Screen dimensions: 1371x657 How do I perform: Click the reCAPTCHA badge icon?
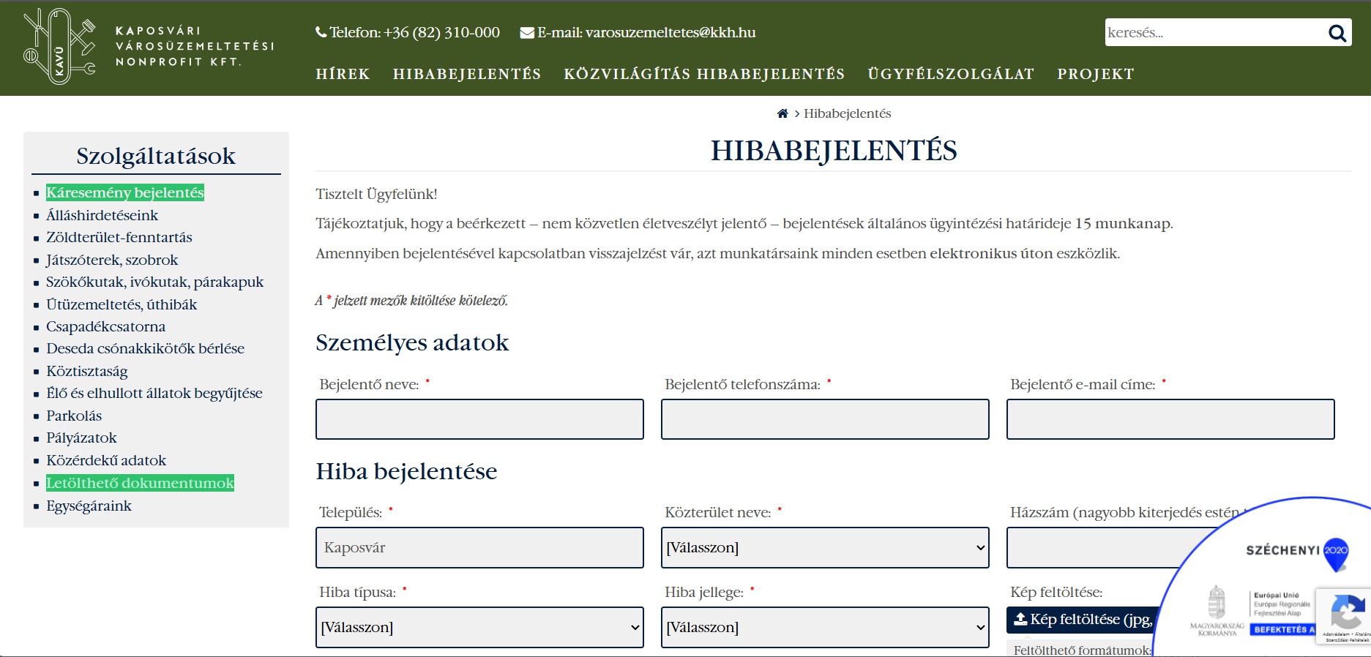tap(1346, 612)
